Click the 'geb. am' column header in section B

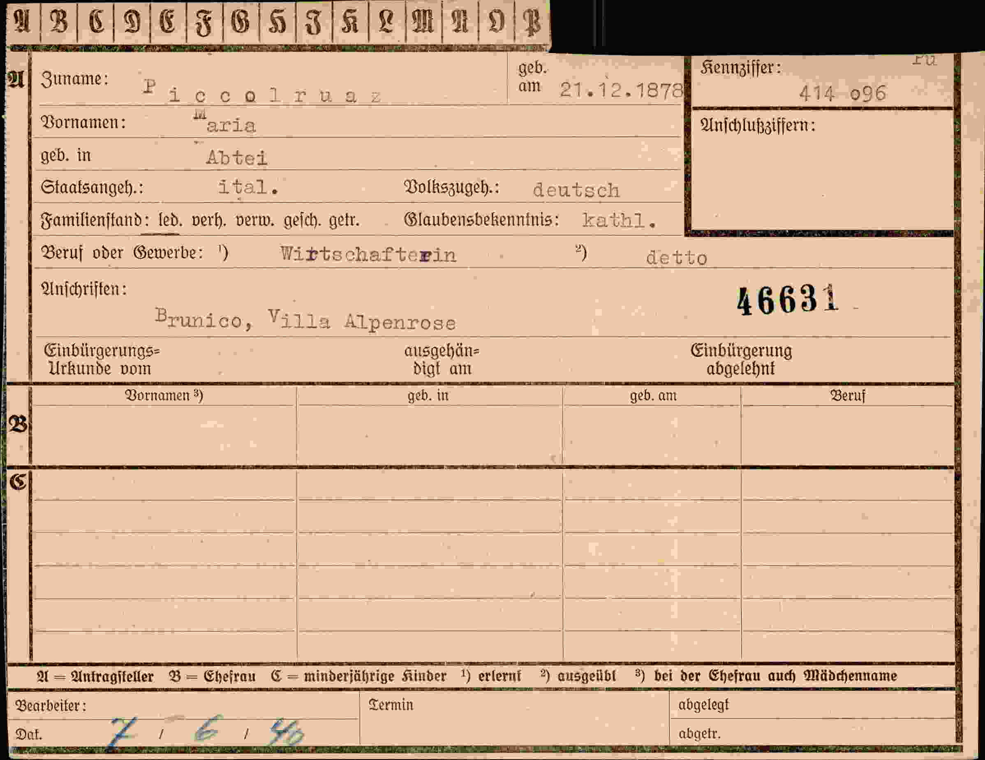(654, 395)
